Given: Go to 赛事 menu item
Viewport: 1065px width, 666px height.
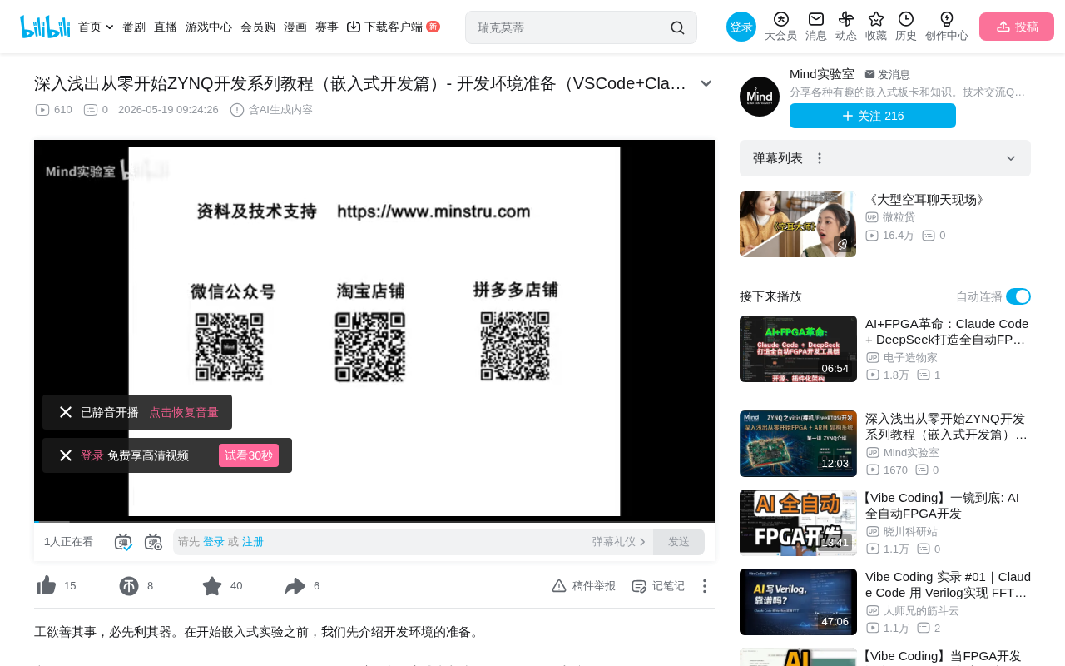Looking at the screenshot, I should 327,27.
